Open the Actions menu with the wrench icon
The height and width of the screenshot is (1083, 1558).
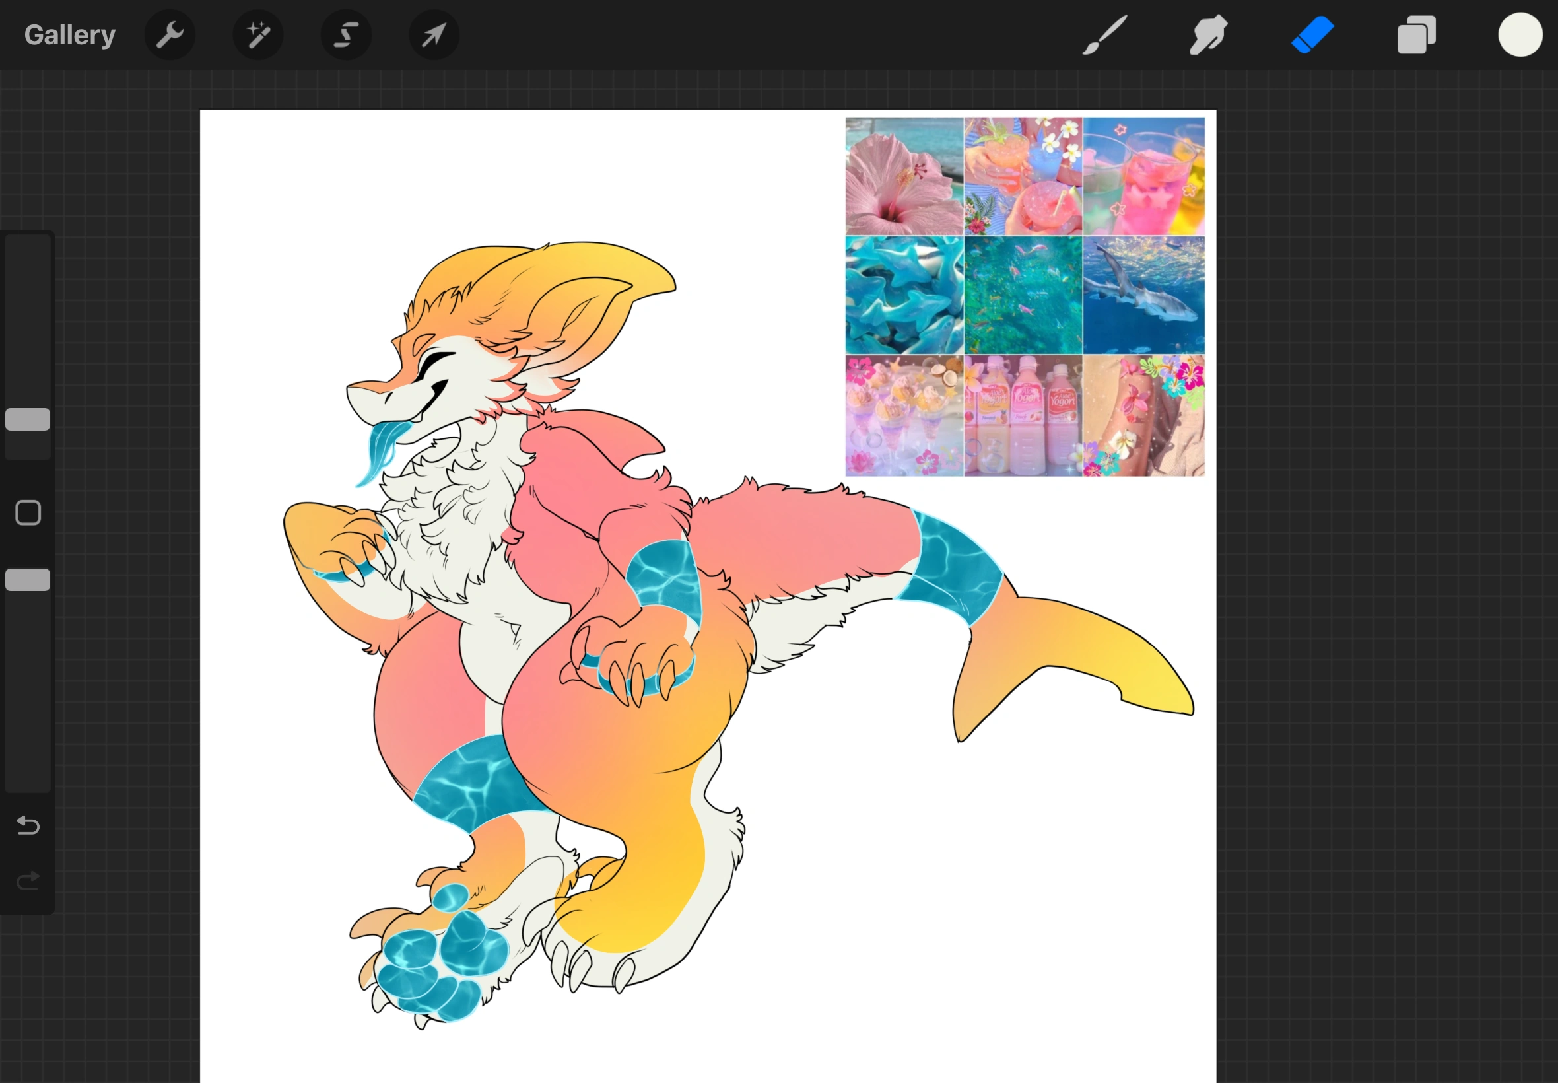click(x=170, y=34)
